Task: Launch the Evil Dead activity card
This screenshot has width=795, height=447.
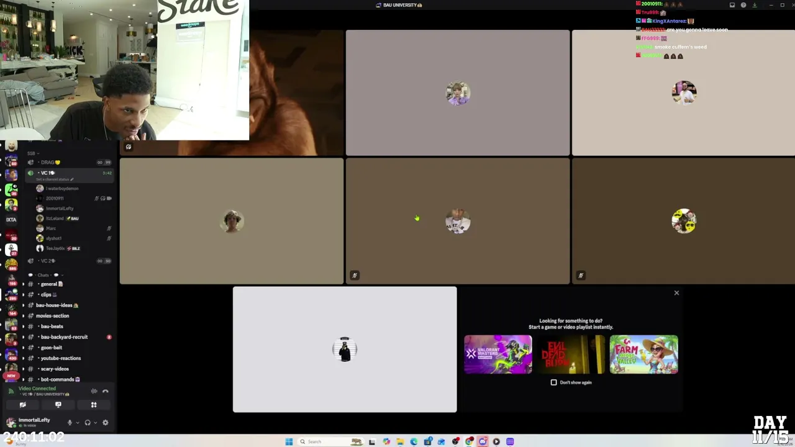Action: [571, 354]
